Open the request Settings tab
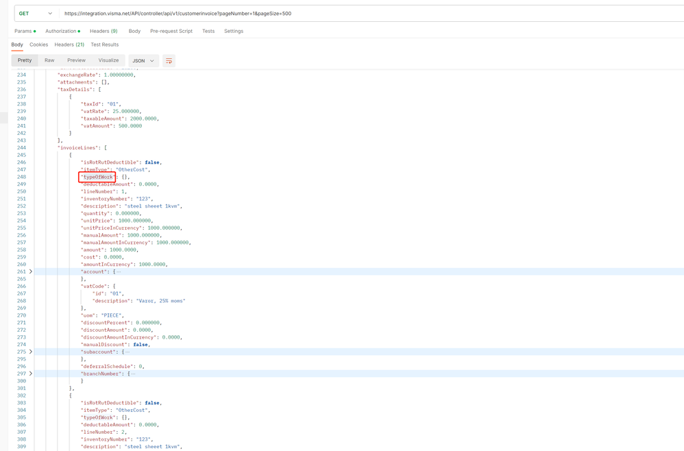 coord(234,31)
